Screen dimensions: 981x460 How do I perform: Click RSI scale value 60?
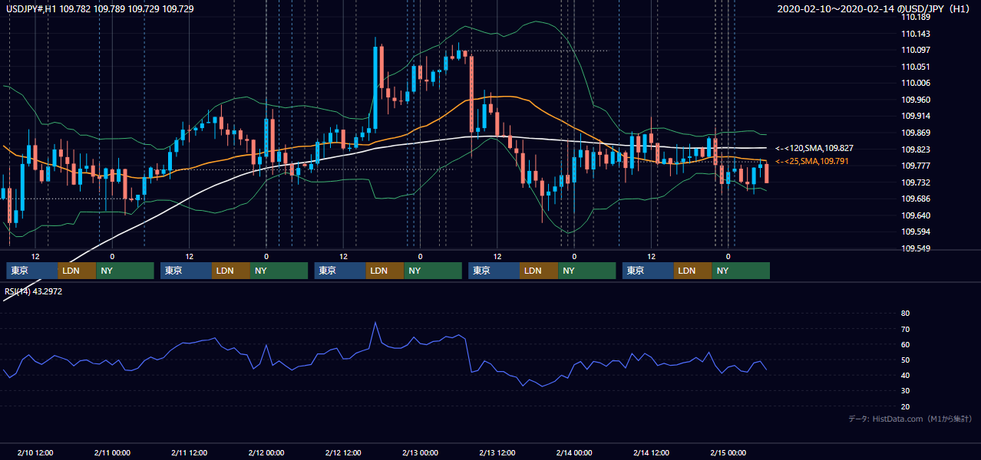pos(905,344)
